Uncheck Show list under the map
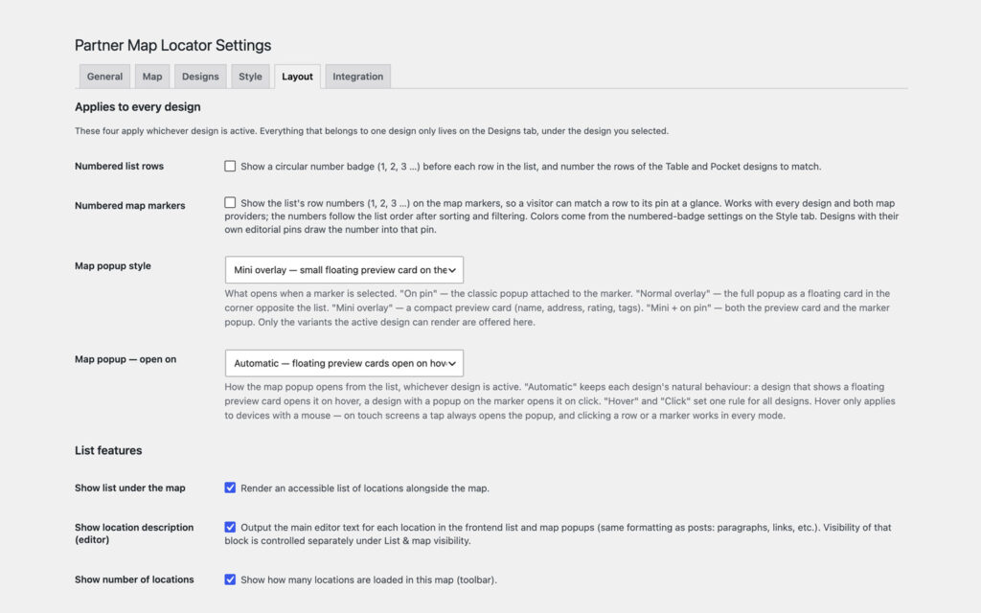981x613 pixels. click(230, 488)
